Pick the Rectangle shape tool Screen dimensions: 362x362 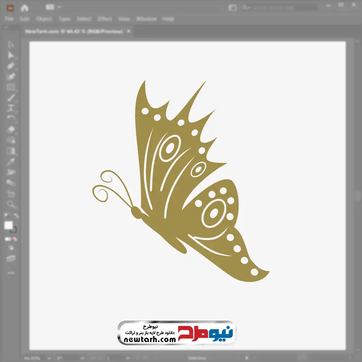click(x=11, y=87)
